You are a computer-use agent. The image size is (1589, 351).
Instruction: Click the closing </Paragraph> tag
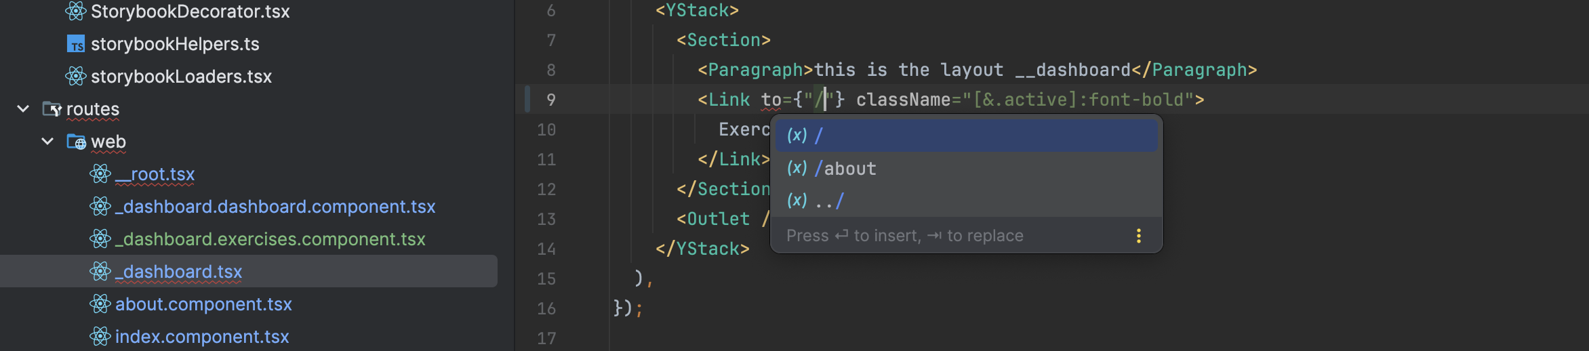point(1194,70)
